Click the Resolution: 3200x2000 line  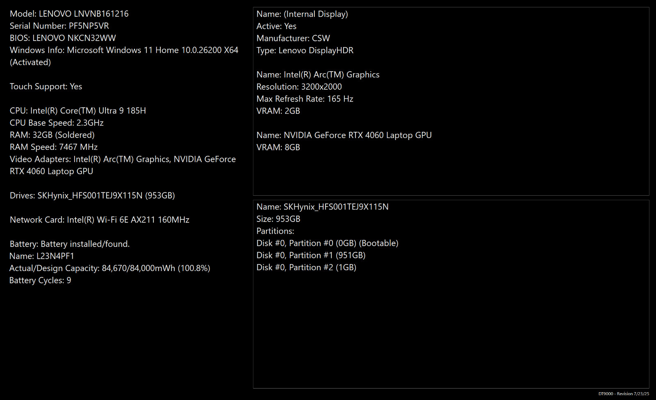299,87
